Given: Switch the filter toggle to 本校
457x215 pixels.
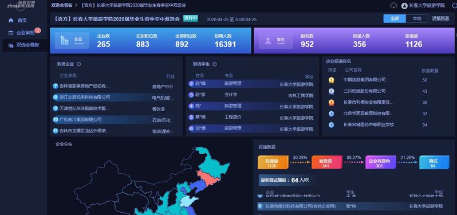Looking at the screenshot, I should tap(417, 18).
